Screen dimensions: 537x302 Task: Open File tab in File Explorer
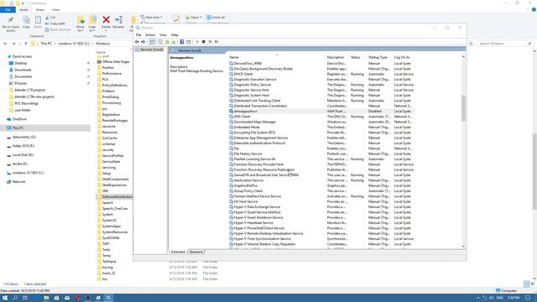pyautogui.click(x=8, y=10)
